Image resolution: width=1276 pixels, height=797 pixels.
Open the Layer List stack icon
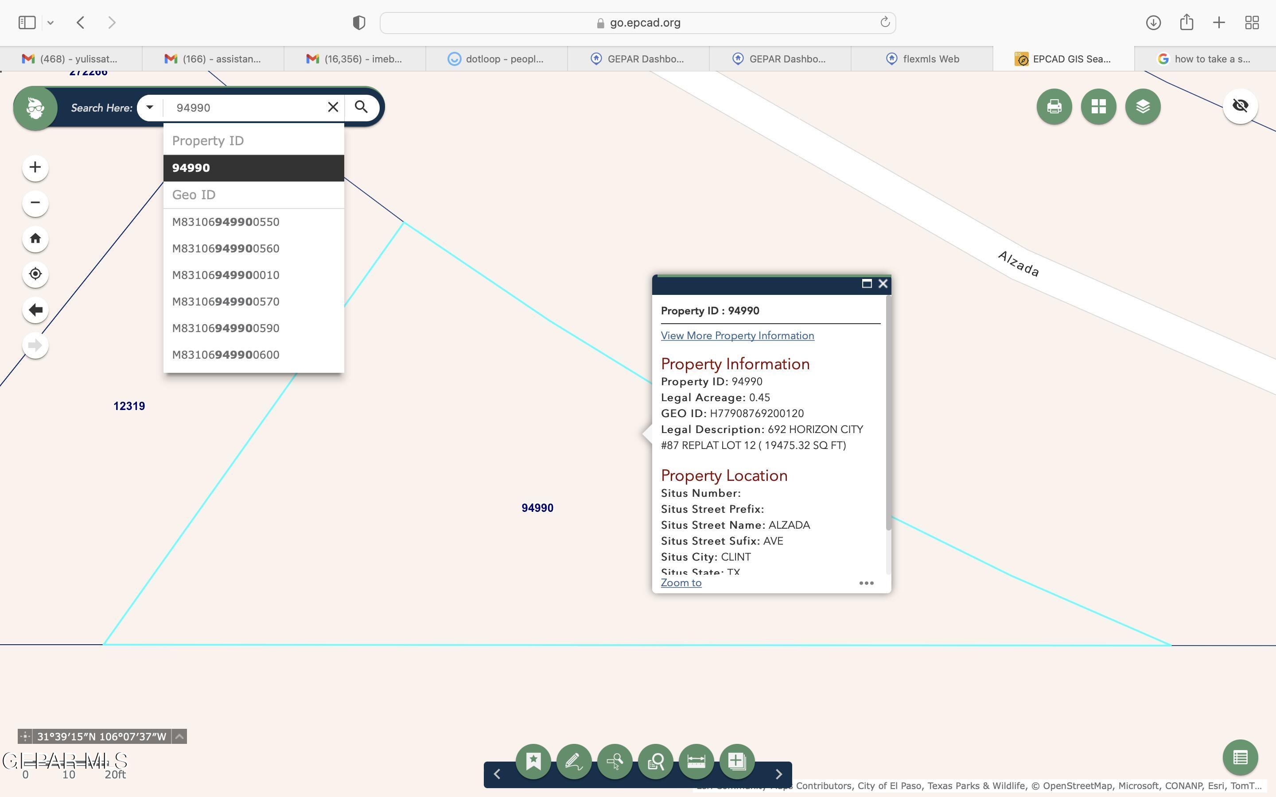coord(1143,107)
